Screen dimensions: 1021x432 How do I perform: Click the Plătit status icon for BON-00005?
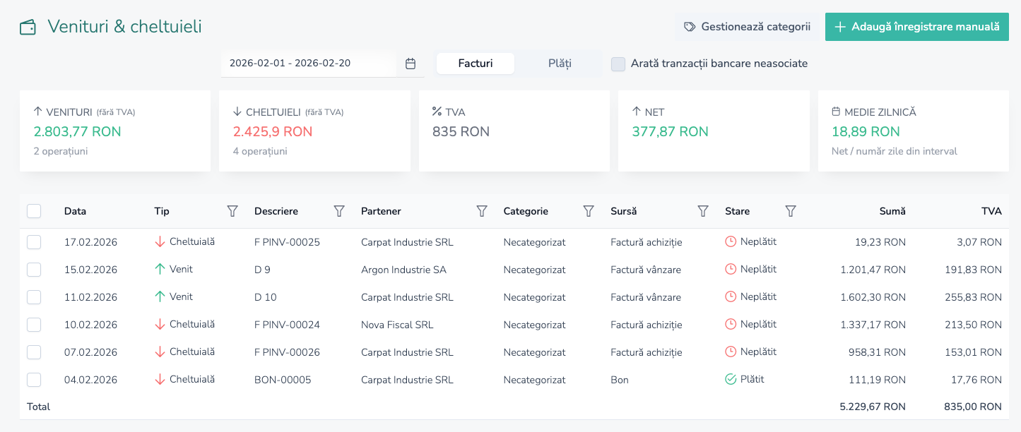tap(731, 380)
